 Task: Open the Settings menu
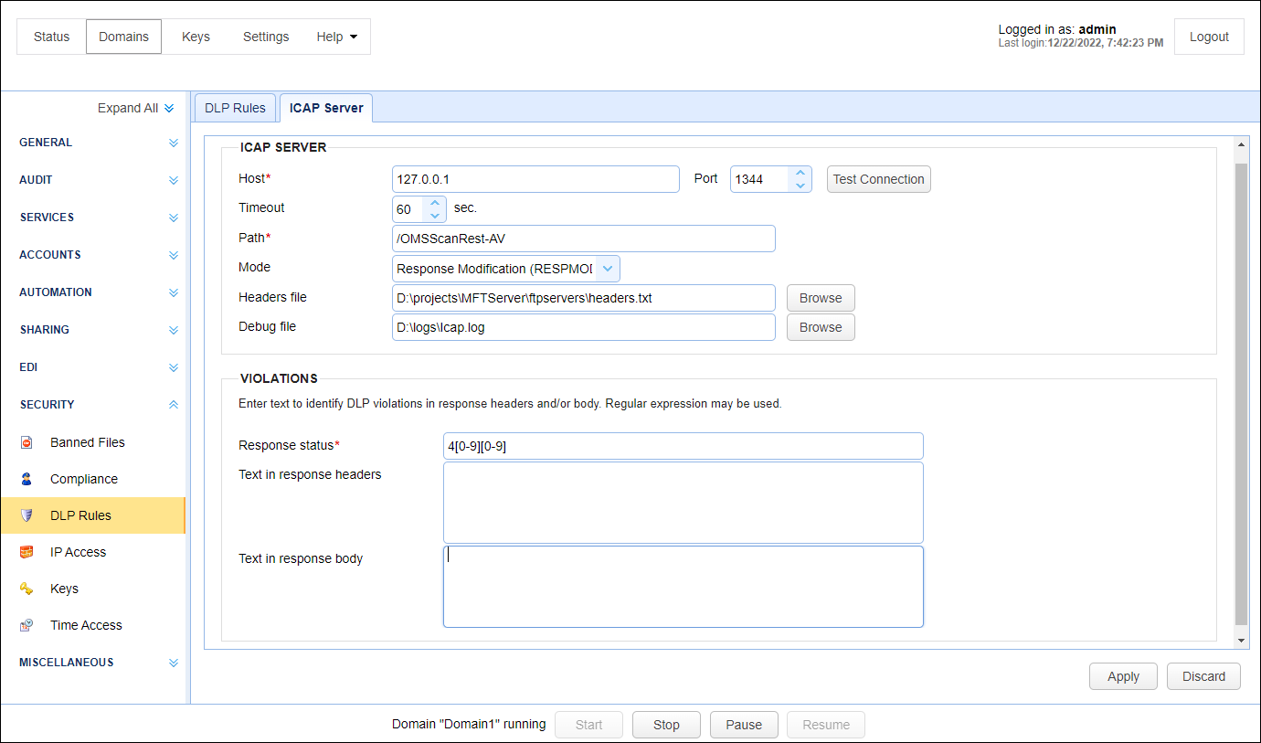(266, 37)
